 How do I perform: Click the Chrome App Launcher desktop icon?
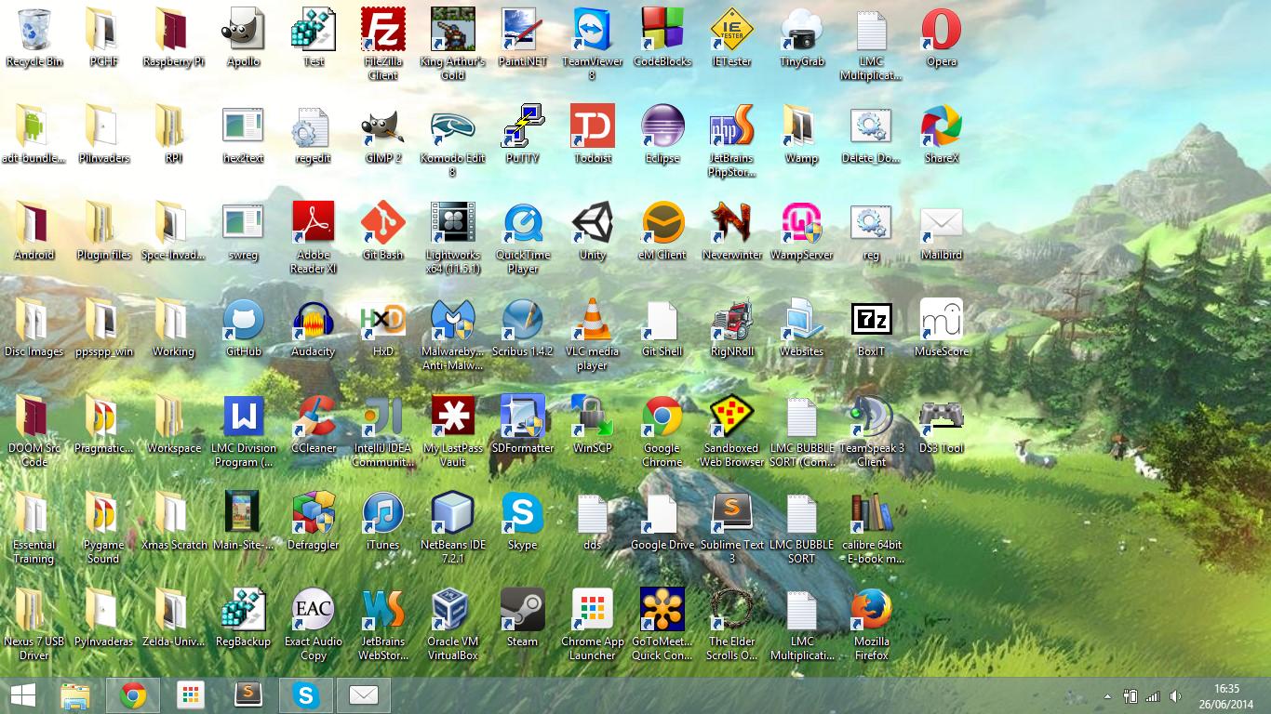tap(592, 624)
